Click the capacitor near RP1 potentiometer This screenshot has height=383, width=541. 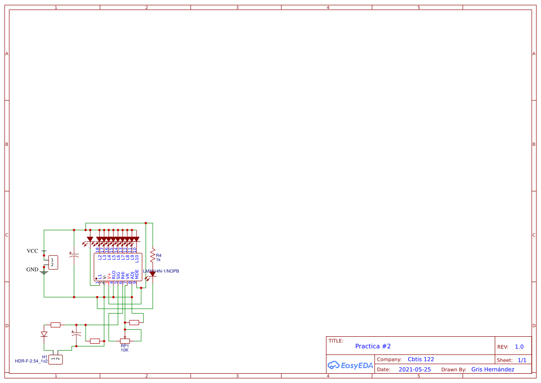pyautogui.click(x=76, y=334)
